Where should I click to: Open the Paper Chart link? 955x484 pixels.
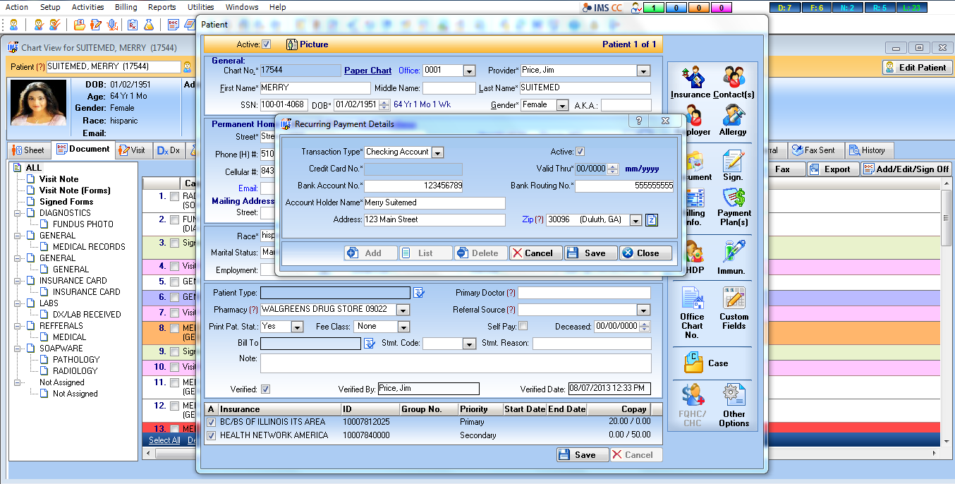[367, 71]
